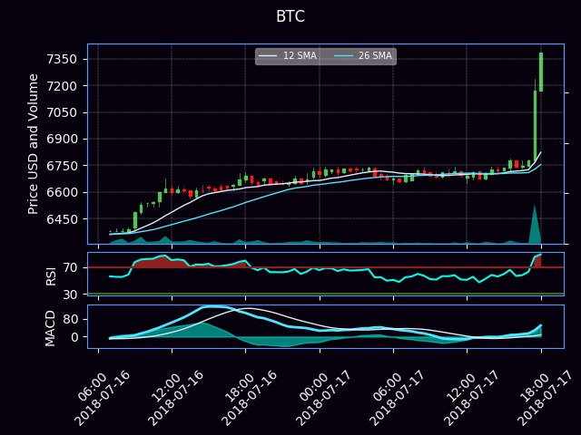Click the MACD 0 tick label
The image size is (581, 435).
(x=74, y=337)
